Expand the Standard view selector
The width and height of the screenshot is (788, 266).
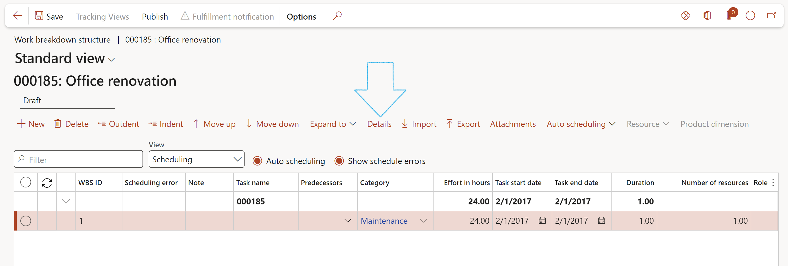tap(112, 60)
